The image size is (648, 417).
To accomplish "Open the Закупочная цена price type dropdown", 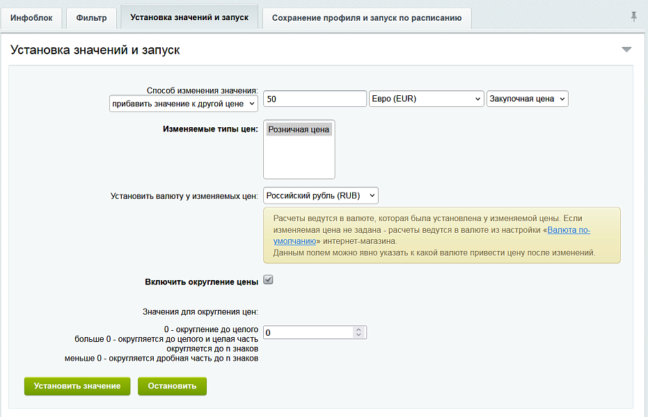I will (527, 99).
